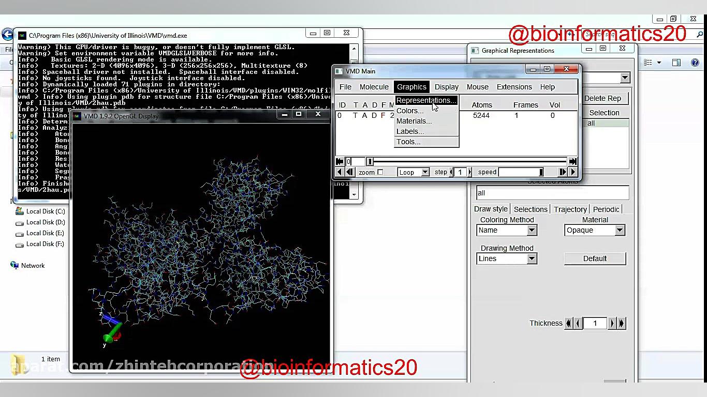Open the Loop animation style dropdown
Image resolution: width=707 pixels, height=397 pixels.
[x=414, y=172]
